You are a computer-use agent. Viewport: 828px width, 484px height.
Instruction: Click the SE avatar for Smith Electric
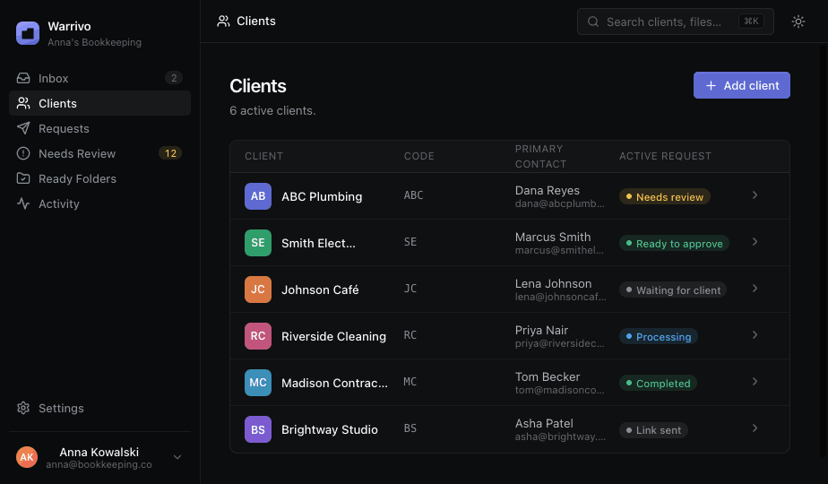[x=258, y=243]
